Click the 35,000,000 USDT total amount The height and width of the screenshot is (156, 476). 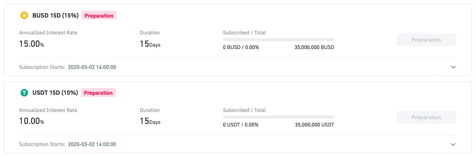(x=314, y=125)
